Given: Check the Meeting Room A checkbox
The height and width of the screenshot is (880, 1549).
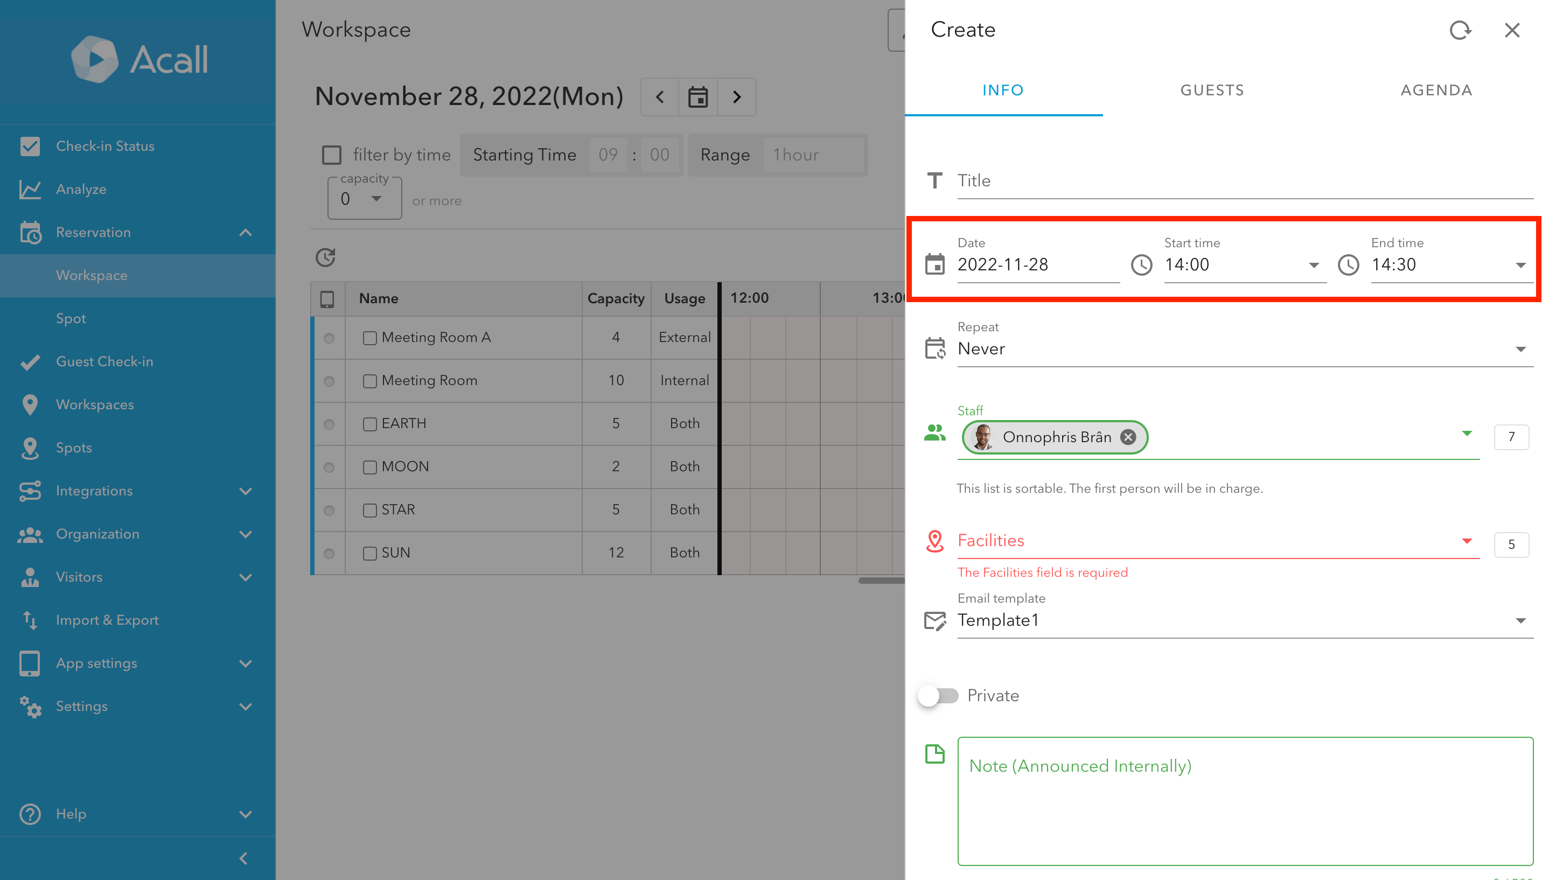Looking at the screenshot, I should pos(370,338).
